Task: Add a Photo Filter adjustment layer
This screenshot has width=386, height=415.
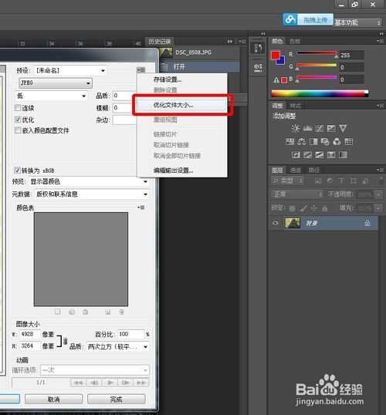Action: click(325, 142)
